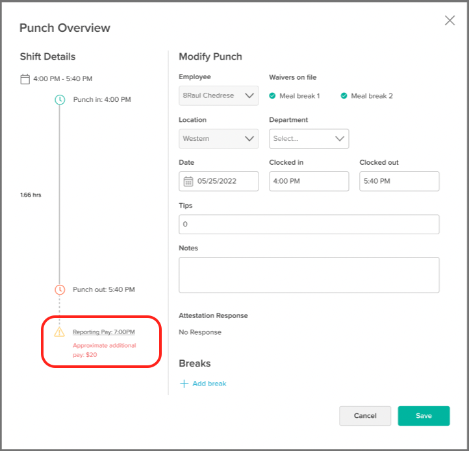Click the Date field showing 05/25/2022
The image size is (469, 451).
click(219, 182)
